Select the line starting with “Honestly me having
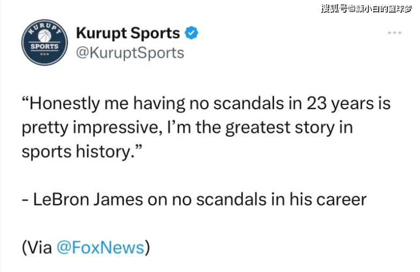 pos(206,103)
